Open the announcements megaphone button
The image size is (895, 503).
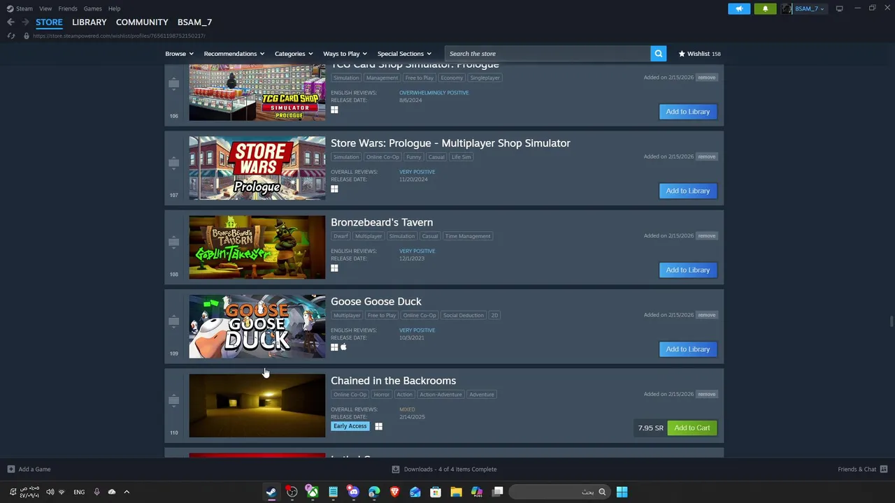739,8
